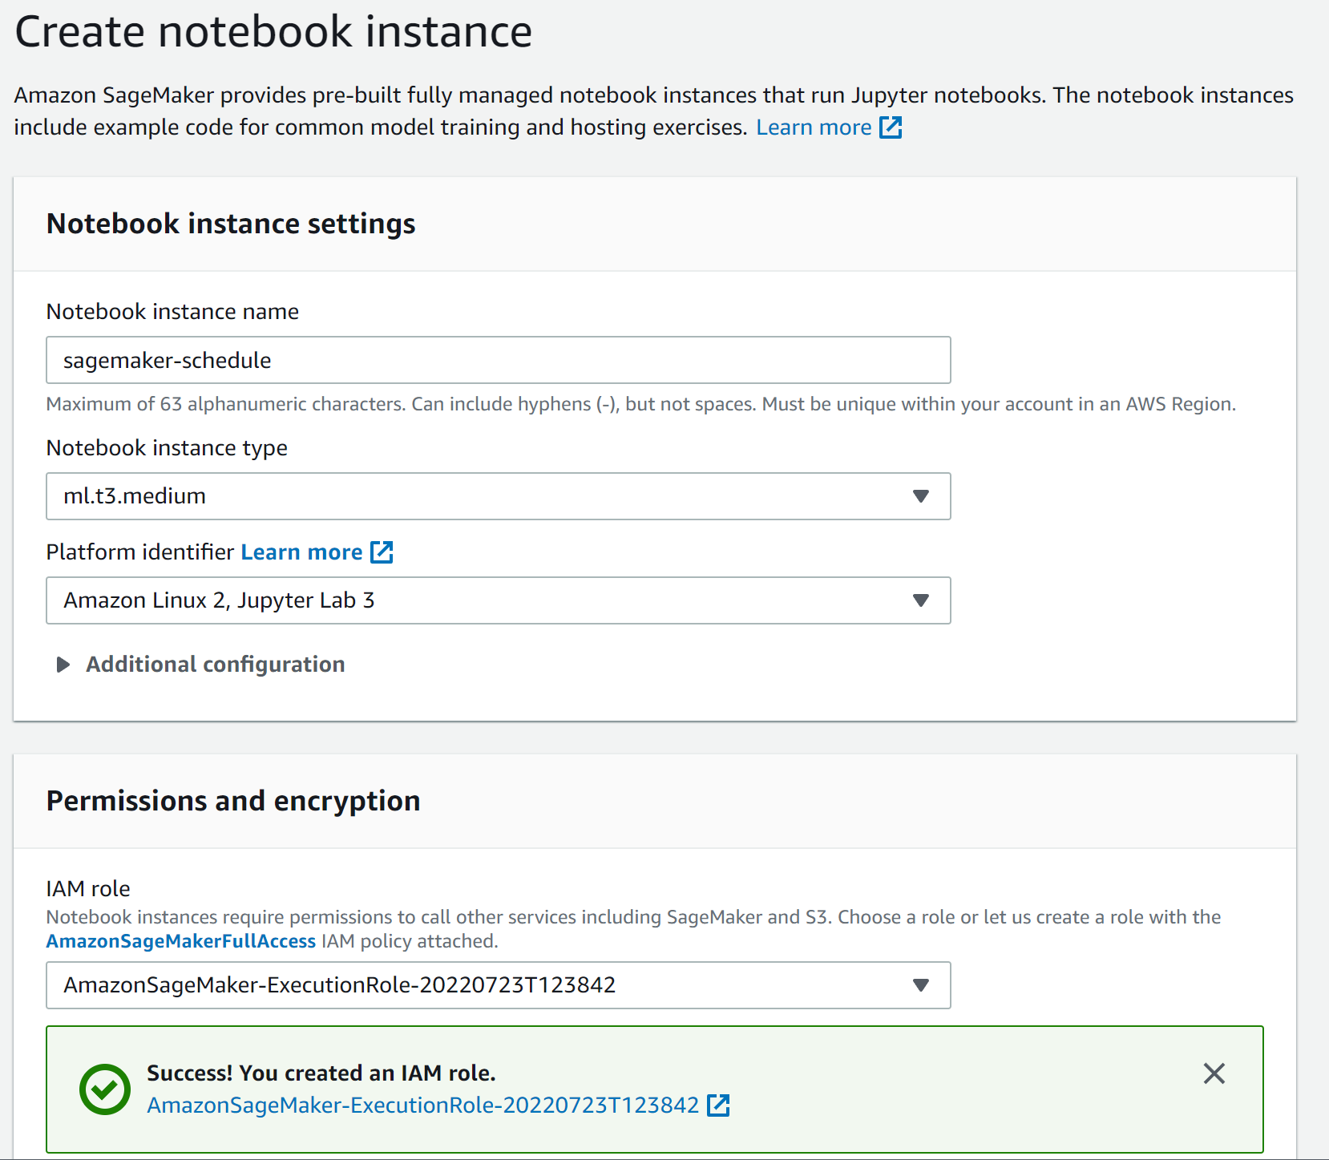Click external link icon beside top Learn more
Viewport: 1329px width, 1160px height.
[891, 127]
